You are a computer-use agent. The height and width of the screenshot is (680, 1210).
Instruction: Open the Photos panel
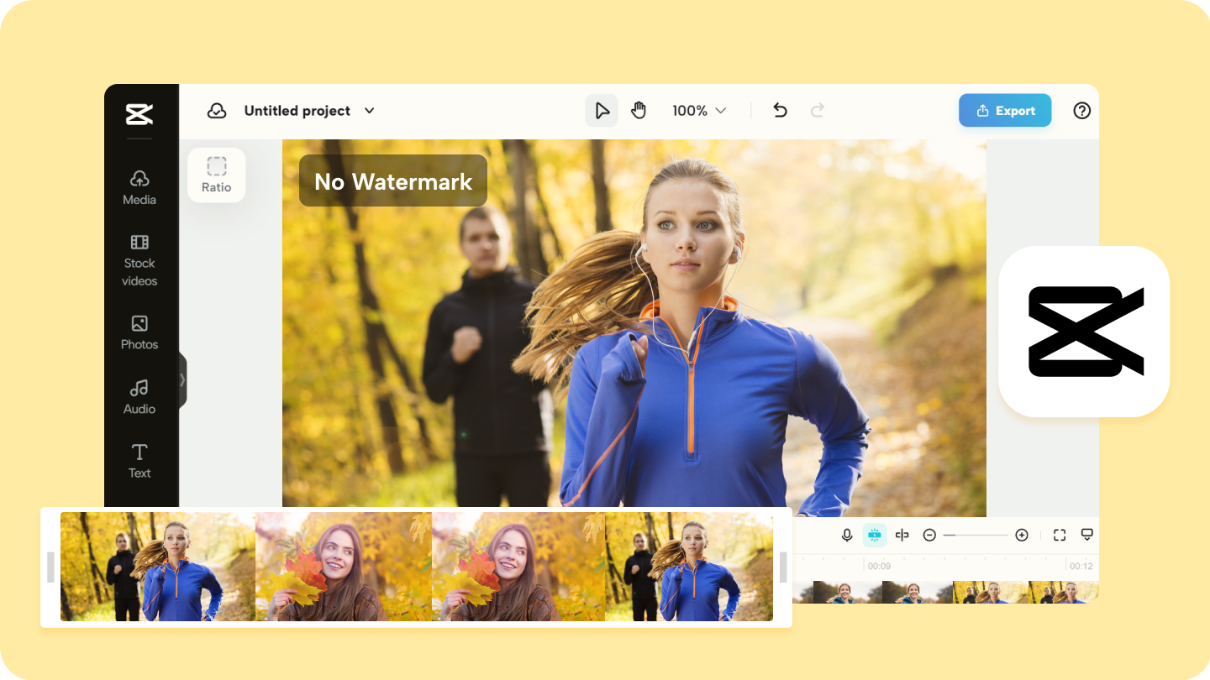[139, 332]
